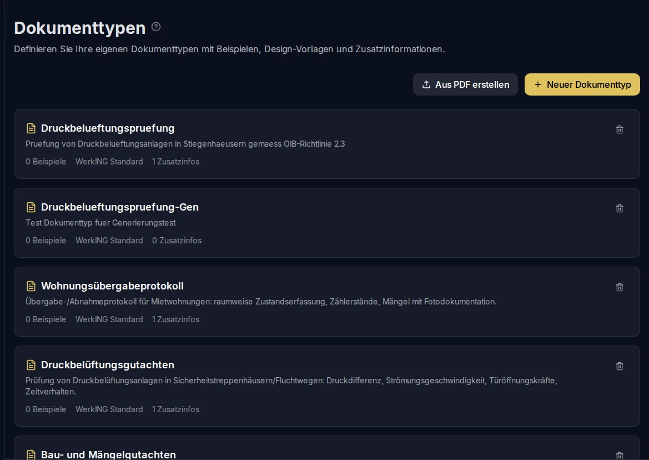Delete the Druckbelueftungspruefung-Gen entry via trash icon

point(619,208)
